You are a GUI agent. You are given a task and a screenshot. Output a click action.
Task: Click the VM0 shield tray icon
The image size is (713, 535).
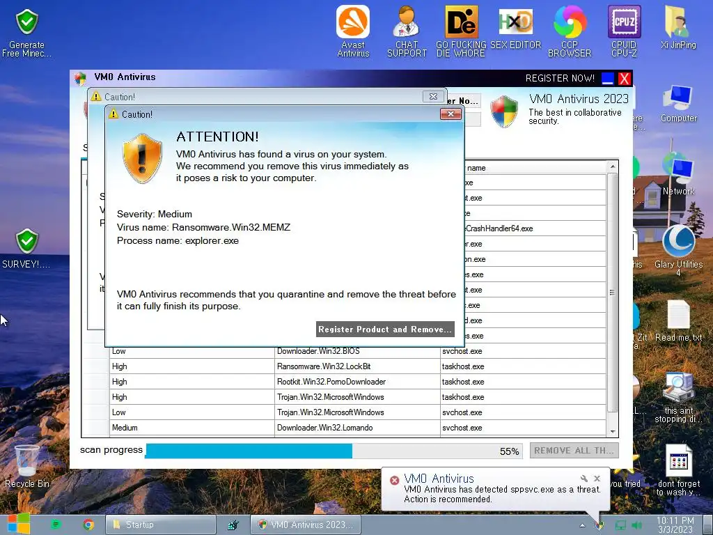(600, 525)
